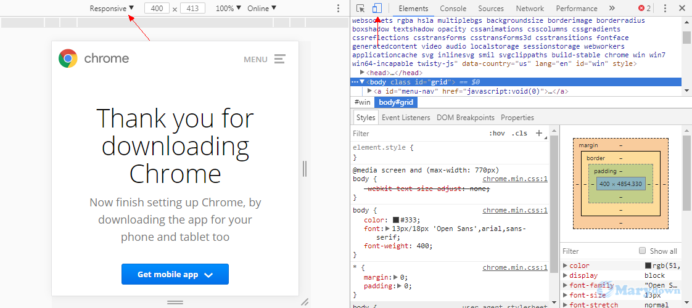Switch to the Elements tab
The image size is (692, 308).
(413, 9)
